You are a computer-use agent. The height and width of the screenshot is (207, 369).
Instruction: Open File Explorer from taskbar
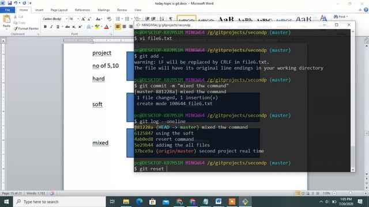pos(126,202)
